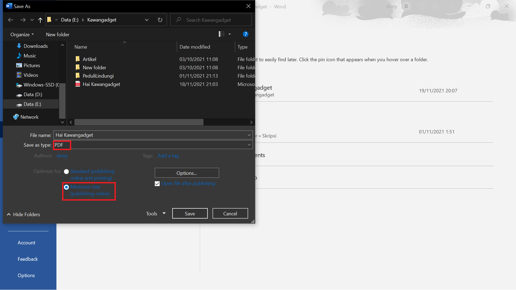Open the Organize menu
516x290 pixels.
[22, 34]
